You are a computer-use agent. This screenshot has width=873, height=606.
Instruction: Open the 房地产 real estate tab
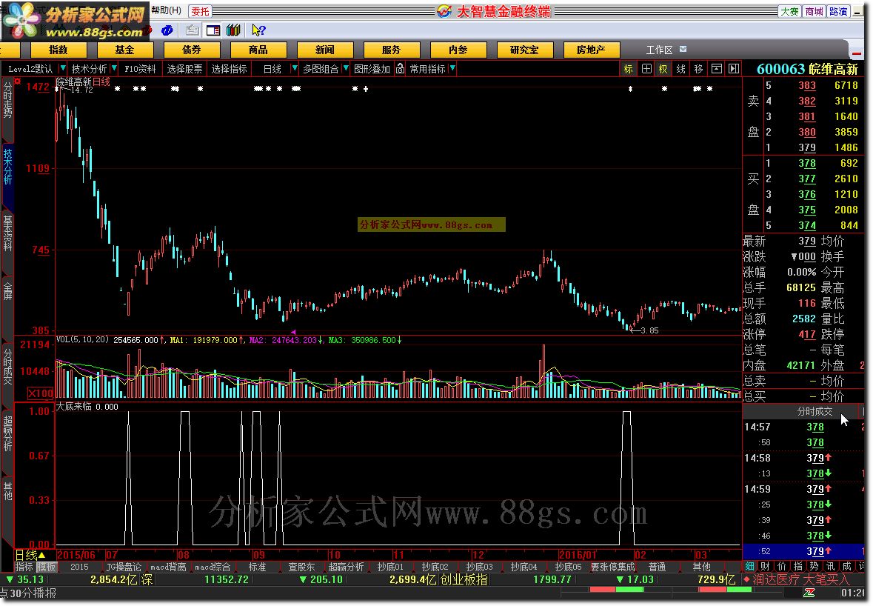(x=592, y=50)
